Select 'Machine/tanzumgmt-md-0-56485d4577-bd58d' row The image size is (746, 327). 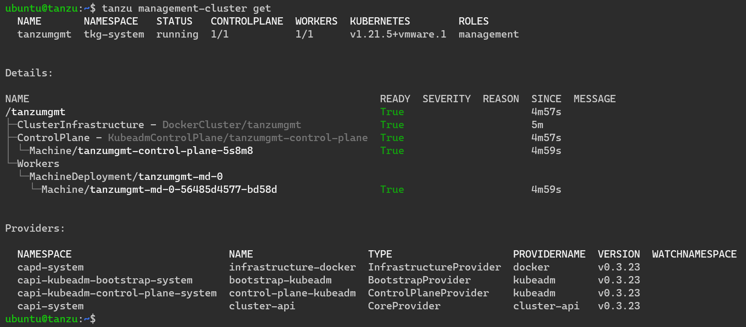point(159,189)
